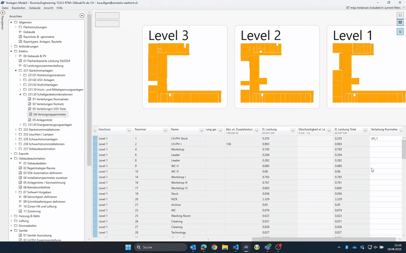The height and width of the screenshot is (253, 406).
Task: Open Visual Studio Code from the taskbar
Action: click(235, 247)
